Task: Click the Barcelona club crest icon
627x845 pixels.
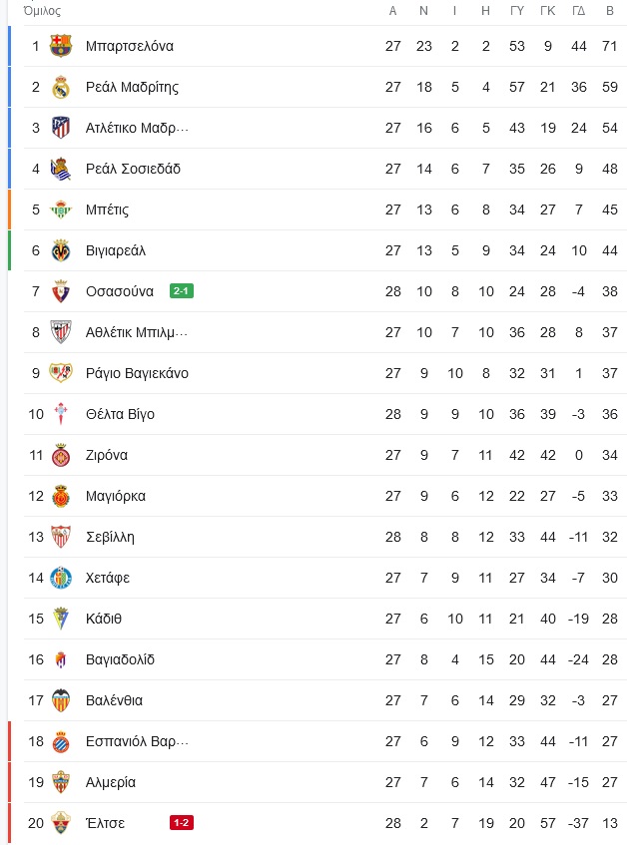Action: 61,46
